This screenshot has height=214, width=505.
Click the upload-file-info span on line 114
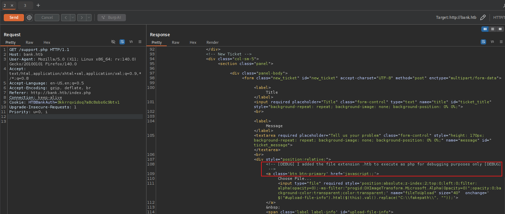[x=330, y=212]
